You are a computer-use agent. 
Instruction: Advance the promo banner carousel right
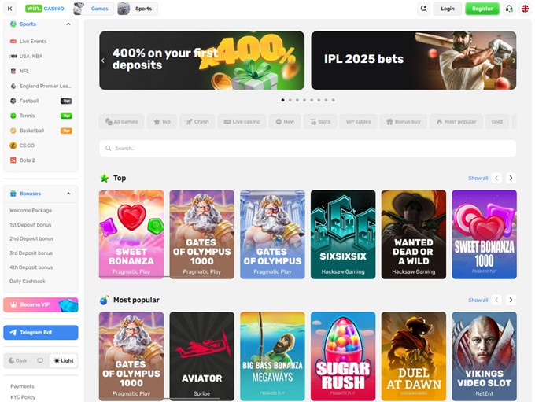click(514, 61)
